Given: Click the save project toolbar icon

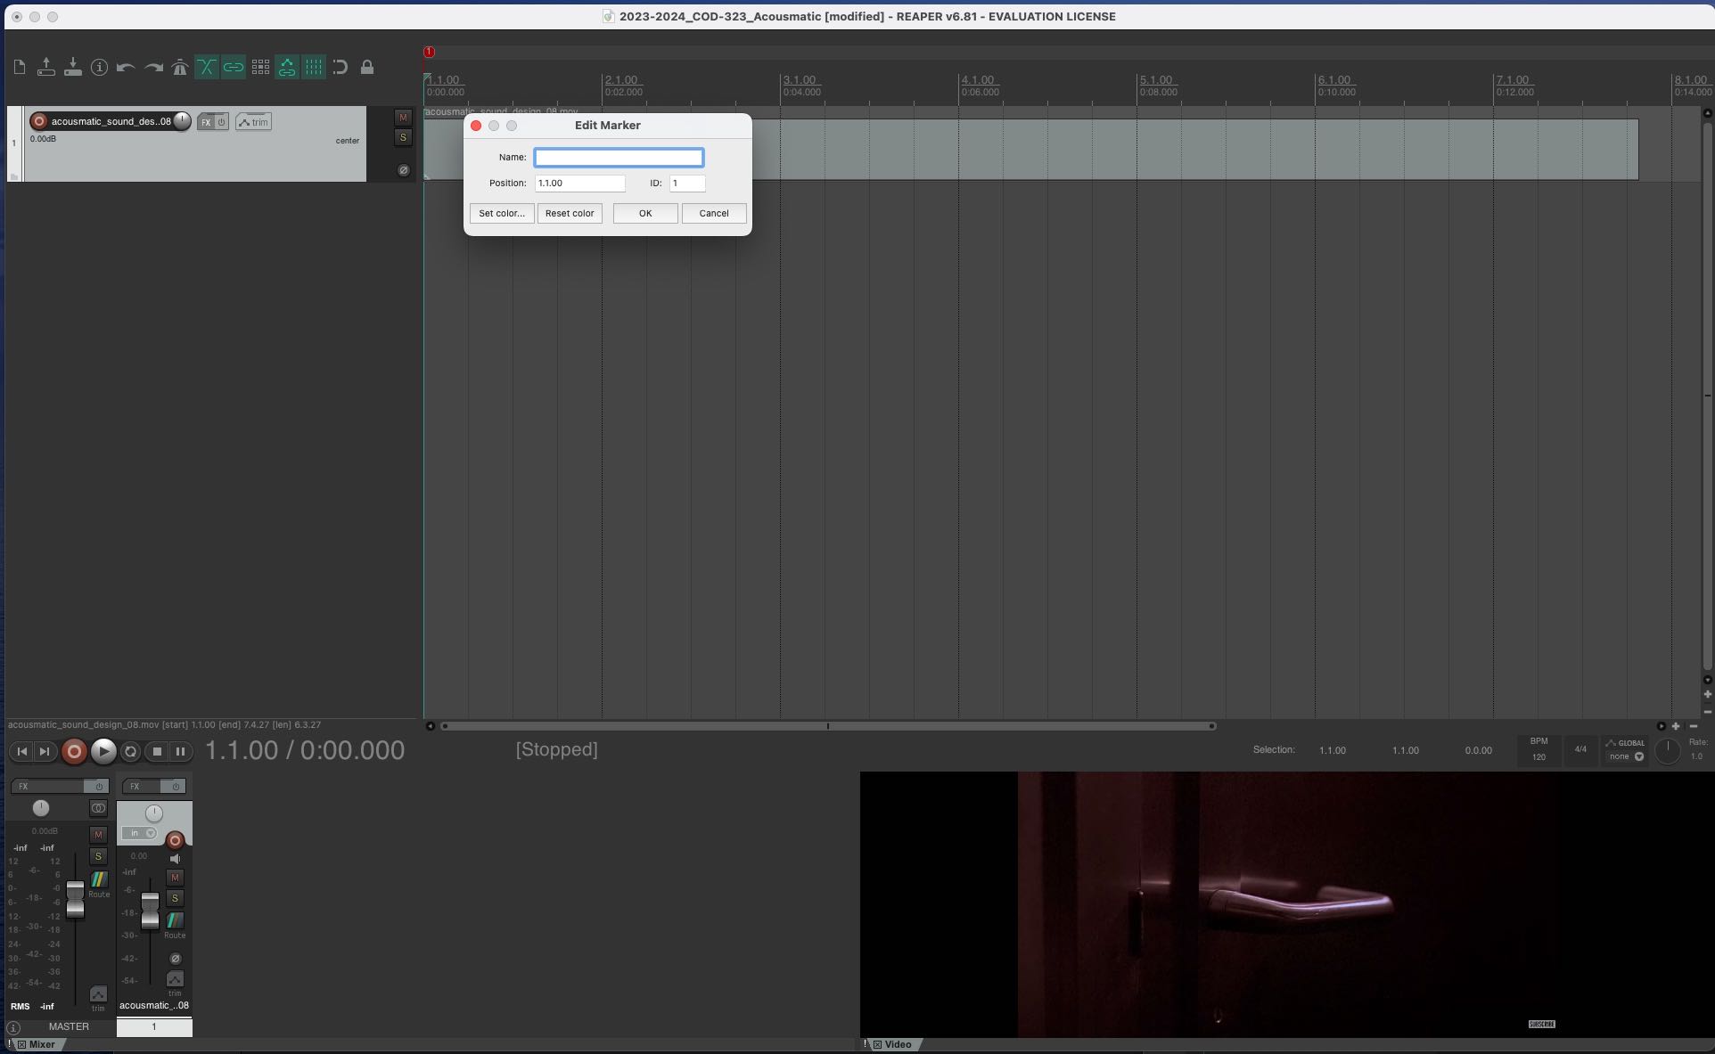Looking at the screenshot, I should 73,68.
